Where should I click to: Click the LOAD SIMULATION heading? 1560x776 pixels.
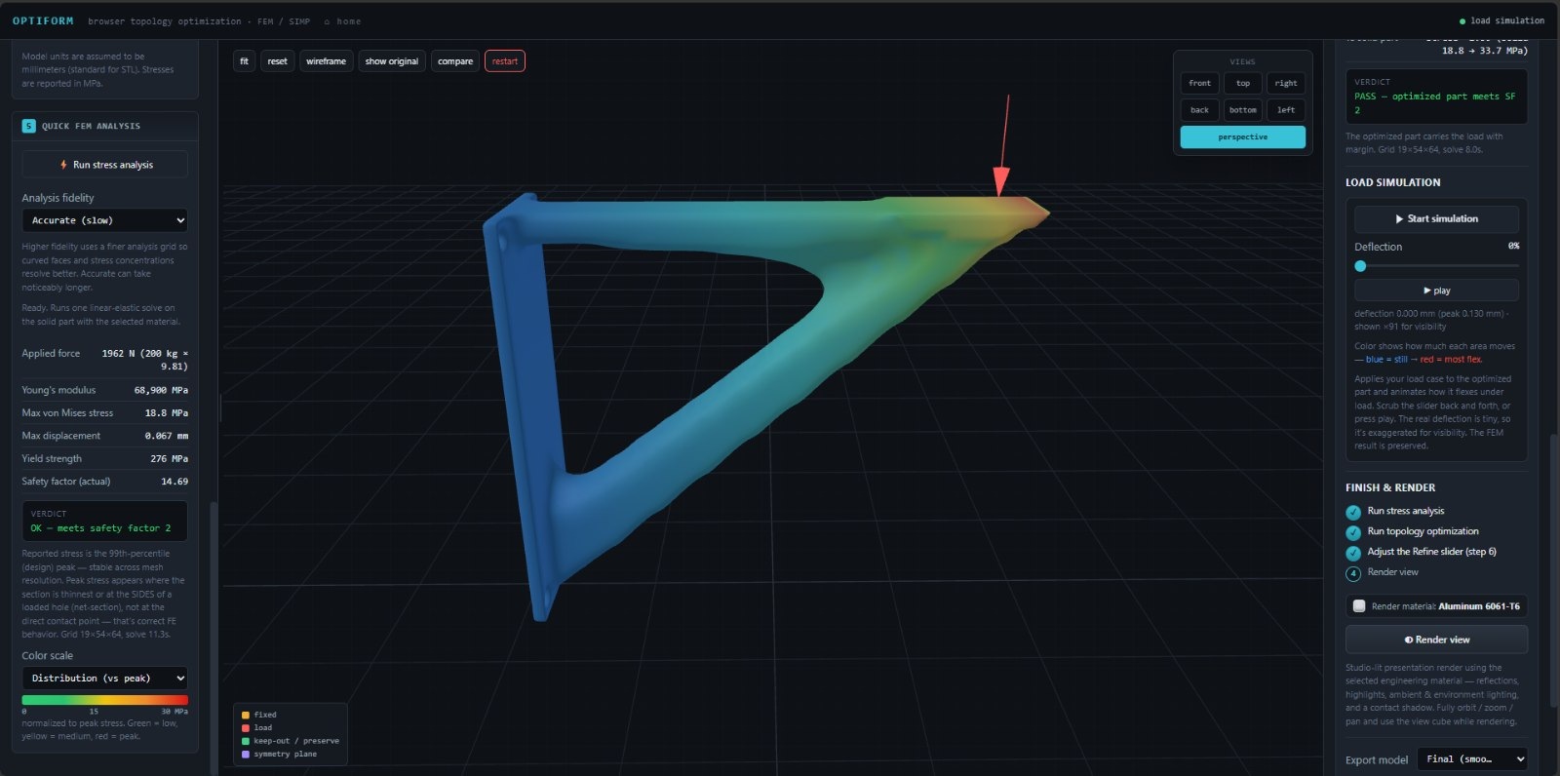click(x=1392, y=182)
